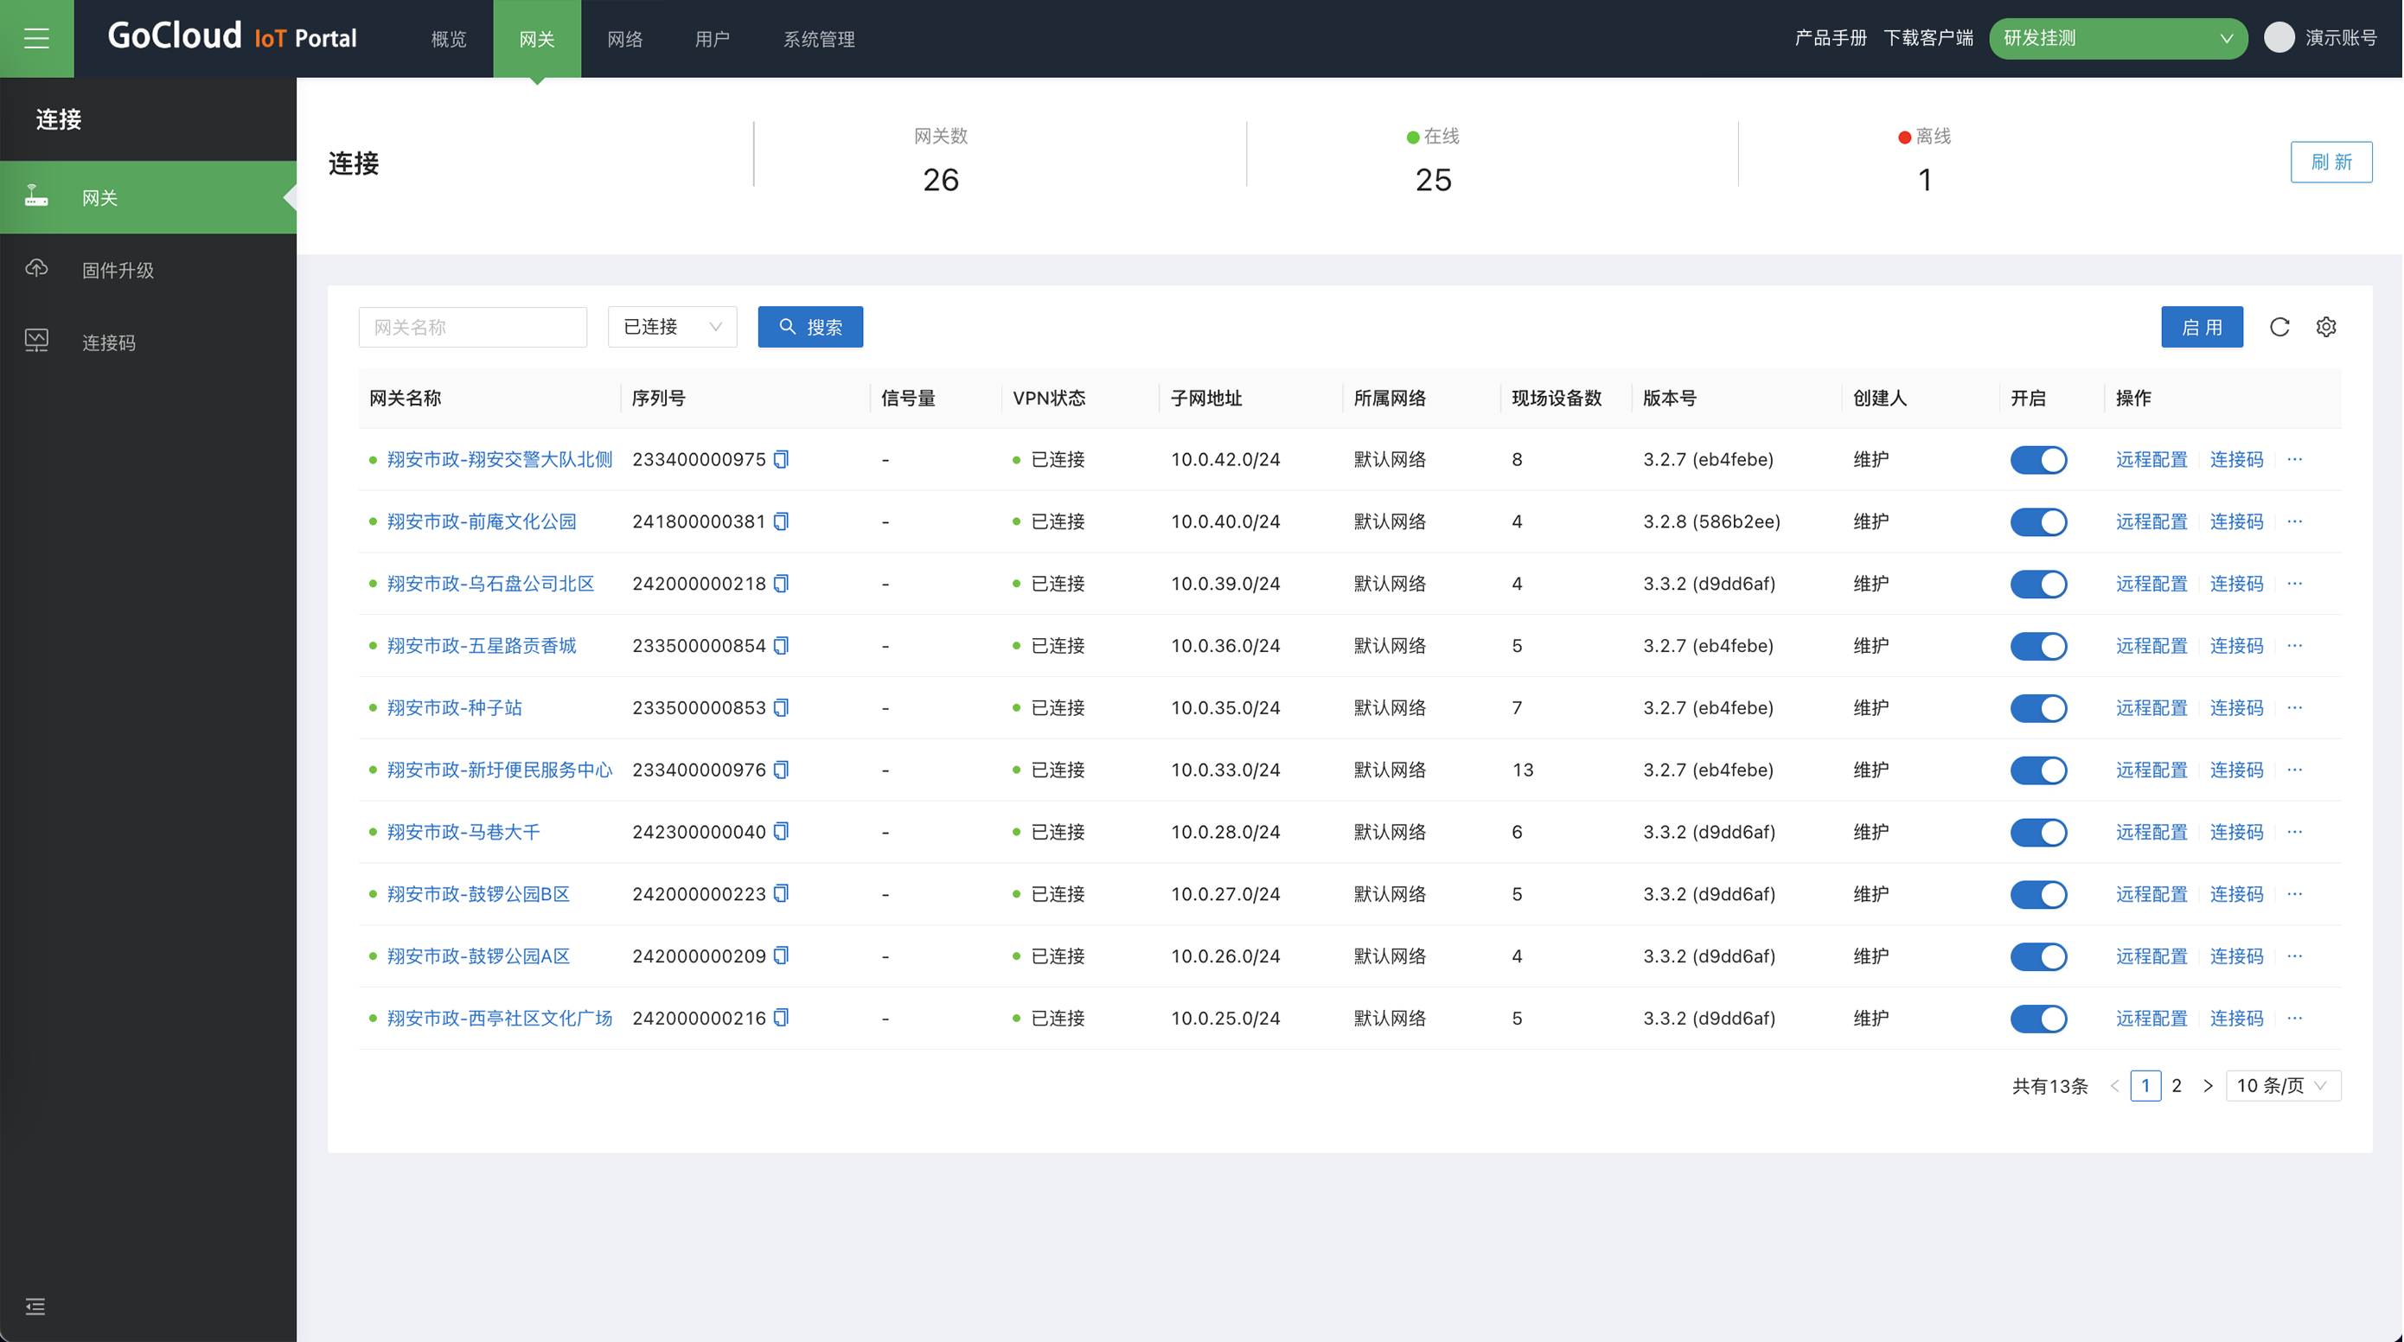This screenshot has height=1342, width=2404.
Task: Switch to the 网络 top navigation tab
Action: point(624,38)
